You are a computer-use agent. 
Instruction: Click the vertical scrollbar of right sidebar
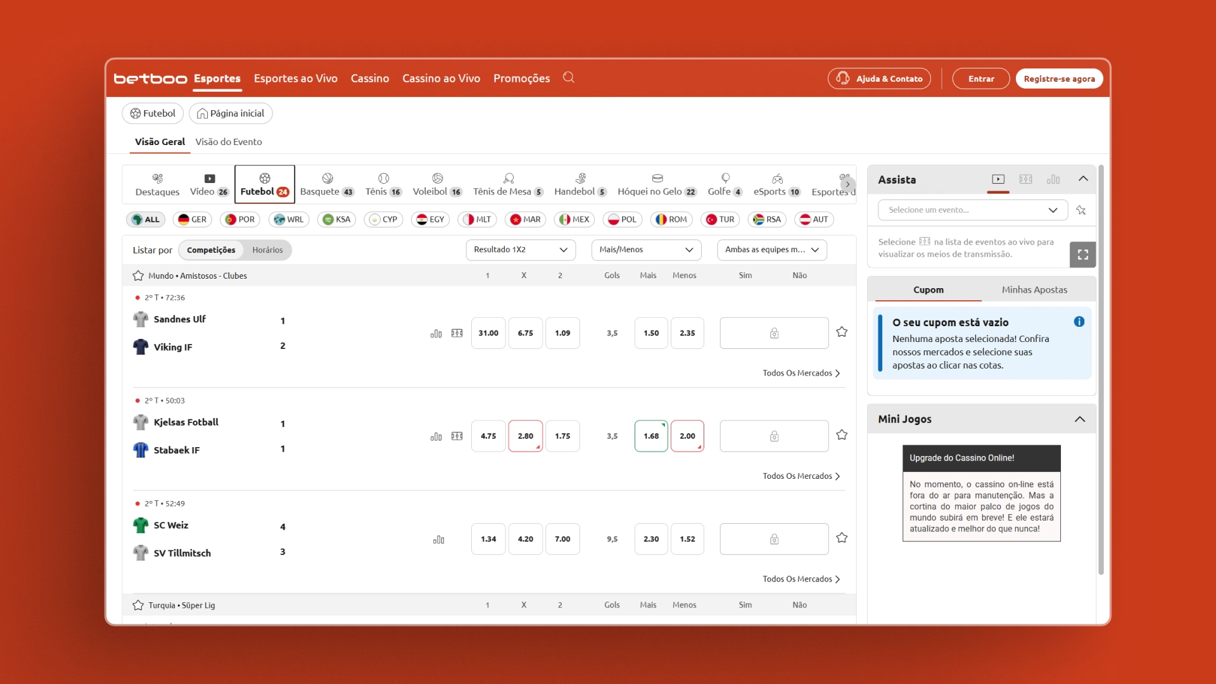pos(1101,370)
